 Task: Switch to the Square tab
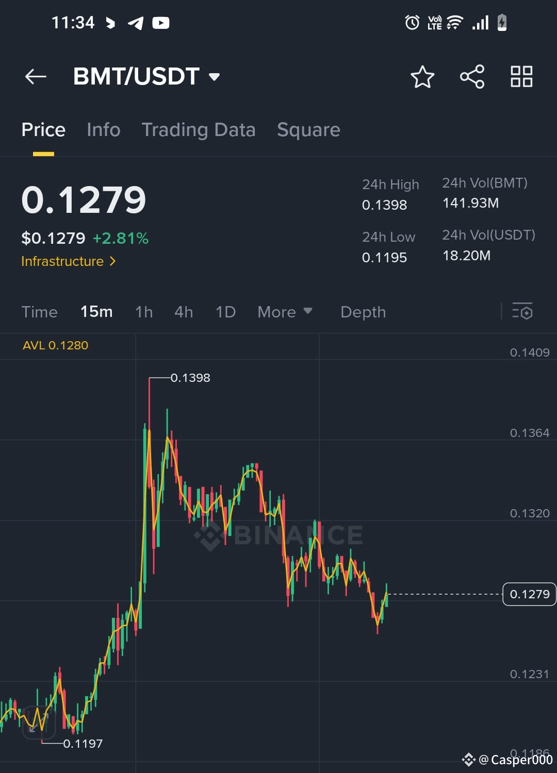308,130
